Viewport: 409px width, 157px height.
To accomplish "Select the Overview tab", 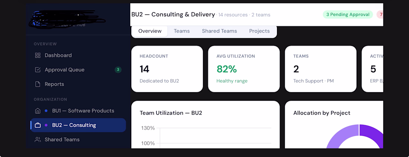I will click(150, 31).
